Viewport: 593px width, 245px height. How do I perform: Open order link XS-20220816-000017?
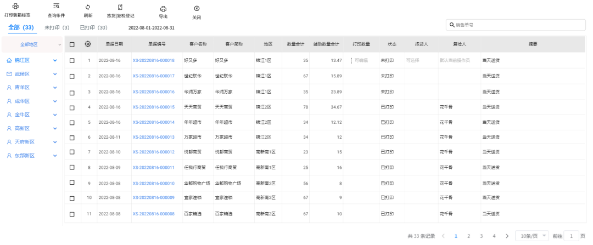click(153, 76)
